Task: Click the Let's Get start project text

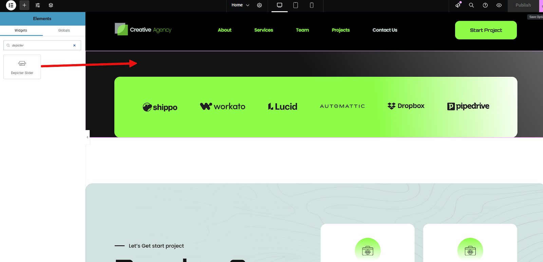Action: [x=156, y=246]
